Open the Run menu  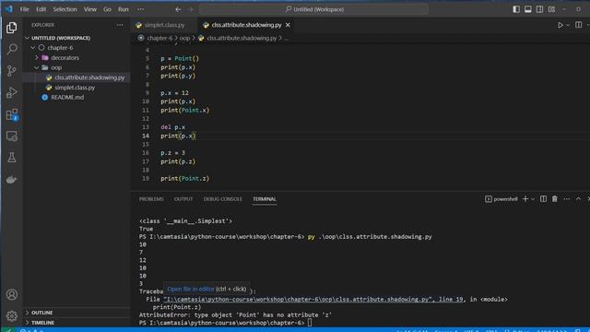[123, 9]
